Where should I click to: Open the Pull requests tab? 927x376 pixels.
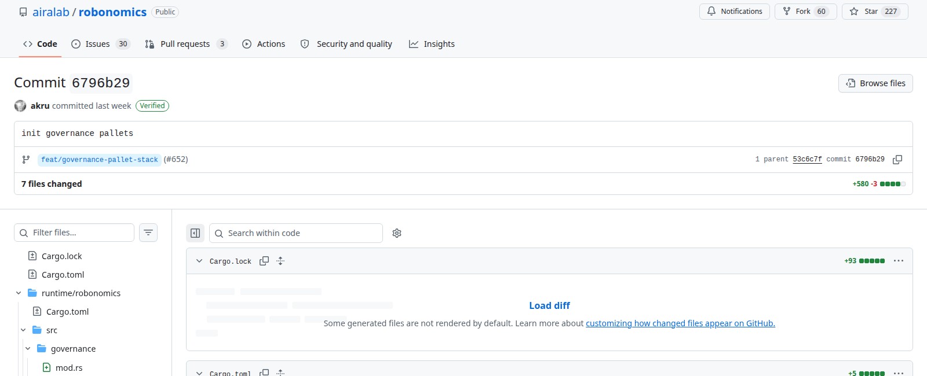pyautogui.click(x=186, y=44)
